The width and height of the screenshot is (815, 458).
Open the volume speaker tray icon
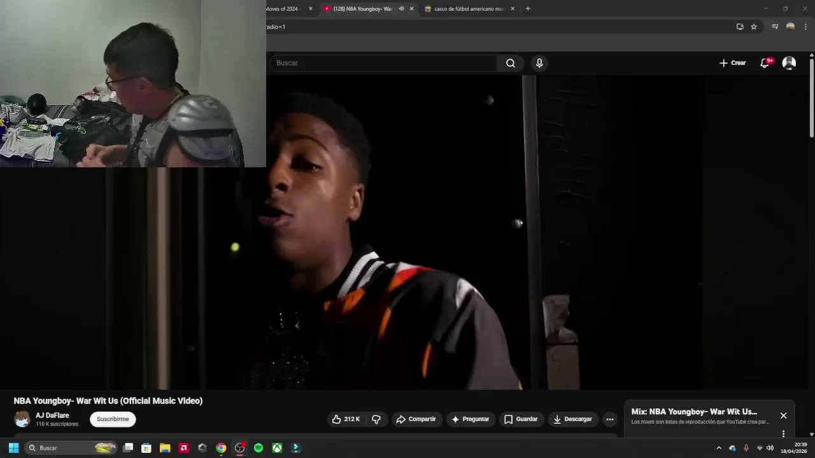click(770, 448)
